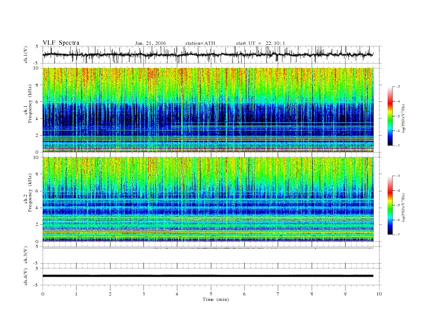The image size is (427, 330).
Task: Click the 'ch.3(V)' axis label
Action: (x=26, y=255)
